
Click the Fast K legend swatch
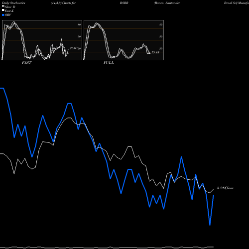click(3, 10)
